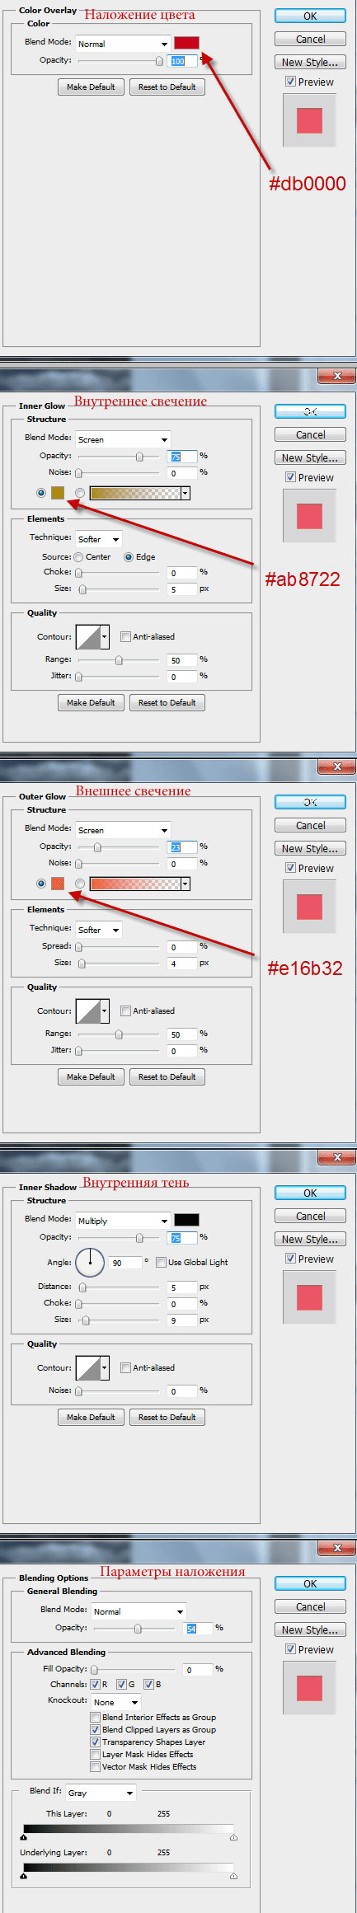
Task: Click Make Default in Inner Shadow
Action: coord(91,1417)
